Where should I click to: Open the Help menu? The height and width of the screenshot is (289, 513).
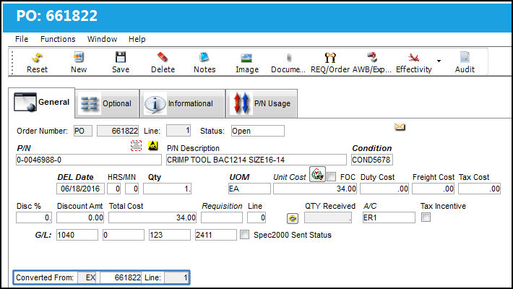pos(137,39)
